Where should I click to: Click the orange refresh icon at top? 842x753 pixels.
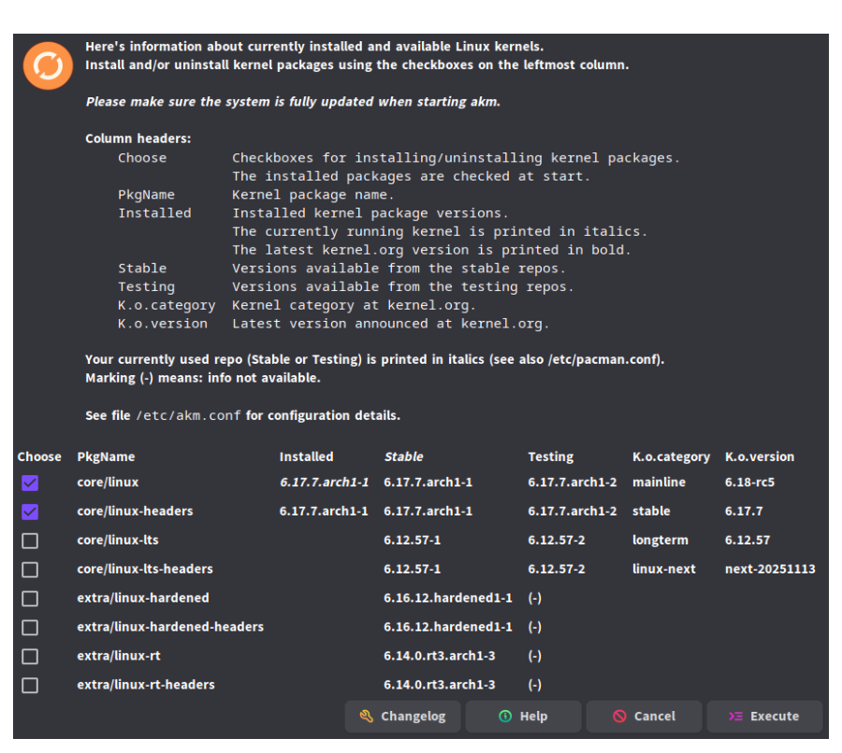[x=48, y=65]
